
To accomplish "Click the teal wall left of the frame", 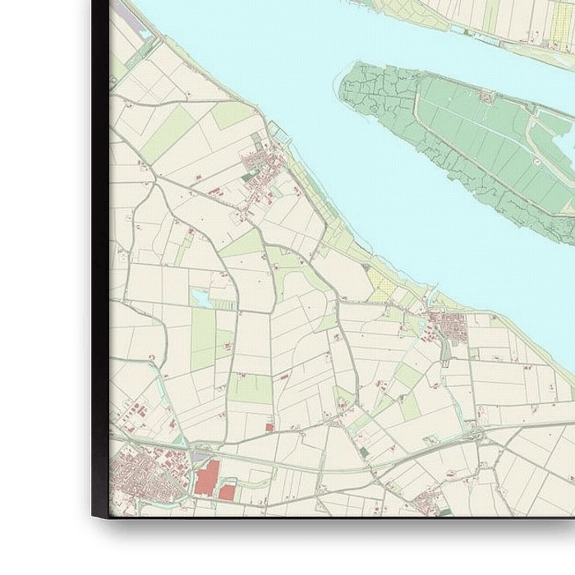I will (37, 246).
